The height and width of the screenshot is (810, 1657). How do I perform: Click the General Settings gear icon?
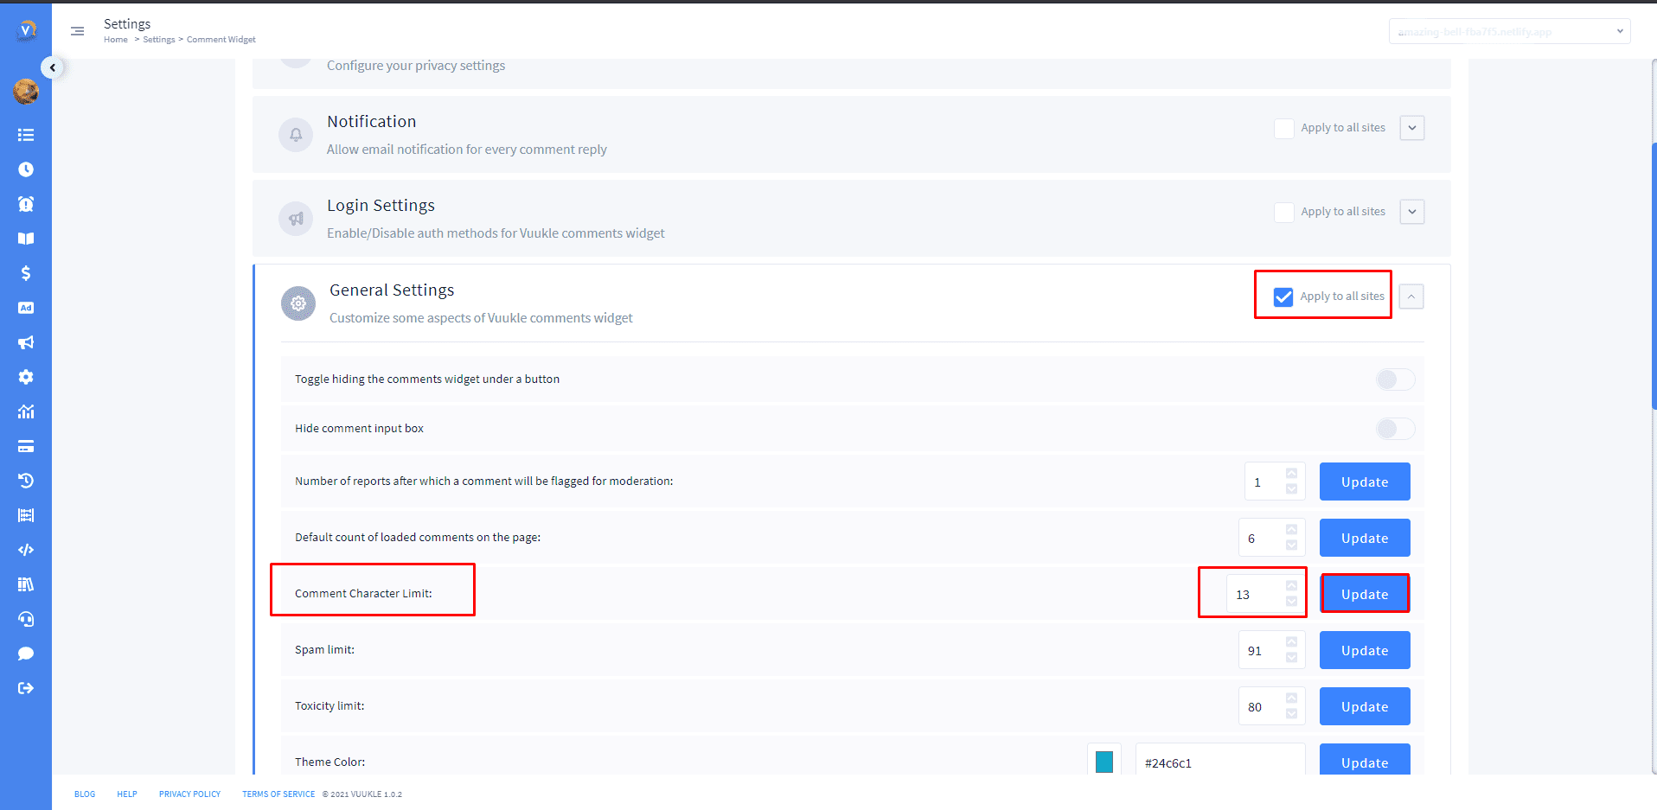coord(298,303)
